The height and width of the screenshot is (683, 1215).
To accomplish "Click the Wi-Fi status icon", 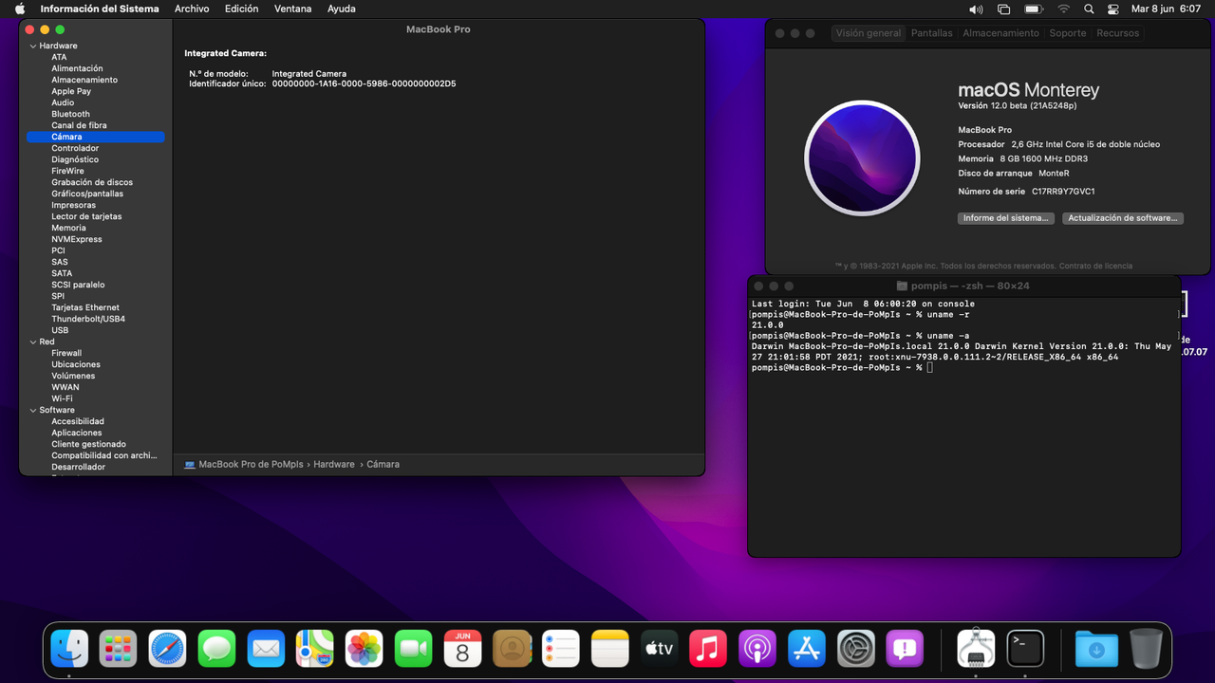I will point(1063,9).
